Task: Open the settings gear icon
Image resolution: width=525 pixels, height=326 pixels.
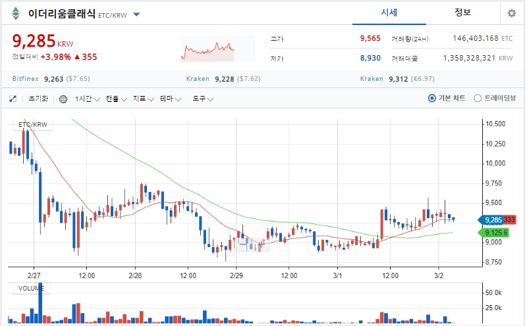Action: [x=512, y=13]
